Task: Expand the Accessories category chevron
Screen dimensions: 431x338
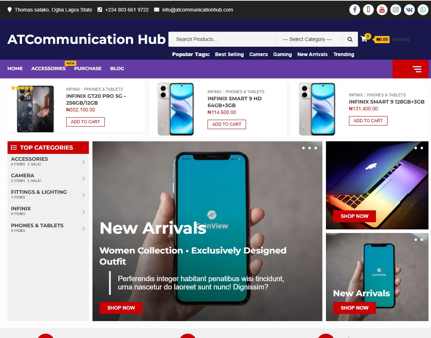Action: pyautogui.click(x=83, y=162)
